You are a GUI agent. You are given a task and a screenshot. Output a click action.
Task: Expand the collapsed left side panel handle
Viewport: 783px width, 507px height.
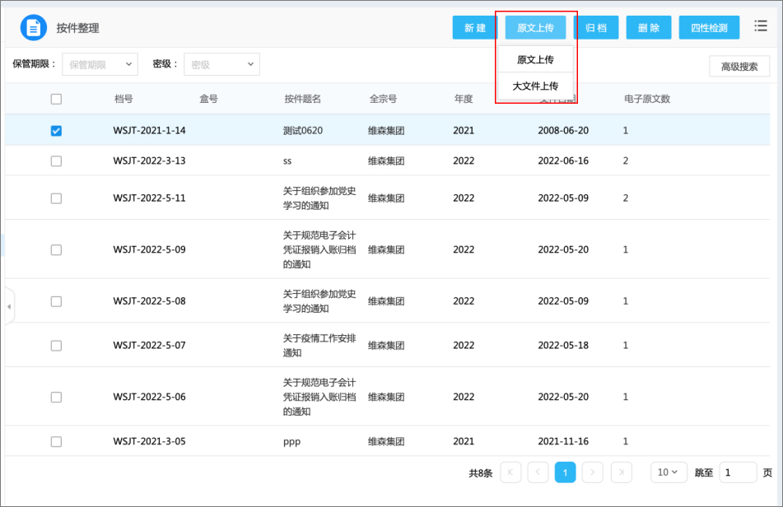point(8,306)
